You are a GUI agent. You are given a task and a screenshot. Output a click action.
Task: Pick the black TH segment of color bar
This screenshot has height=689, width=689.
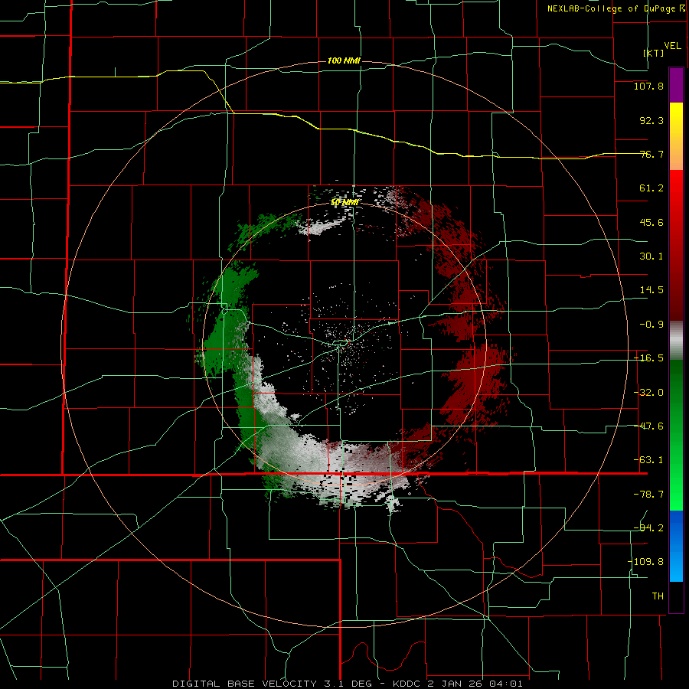(x=676, y=596)
